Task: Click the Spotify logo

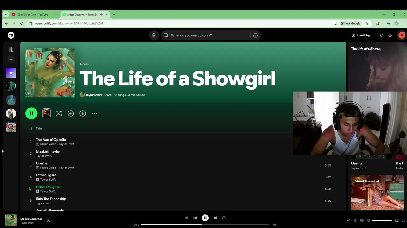Action: pyautogui.click(x=11, y=35)
